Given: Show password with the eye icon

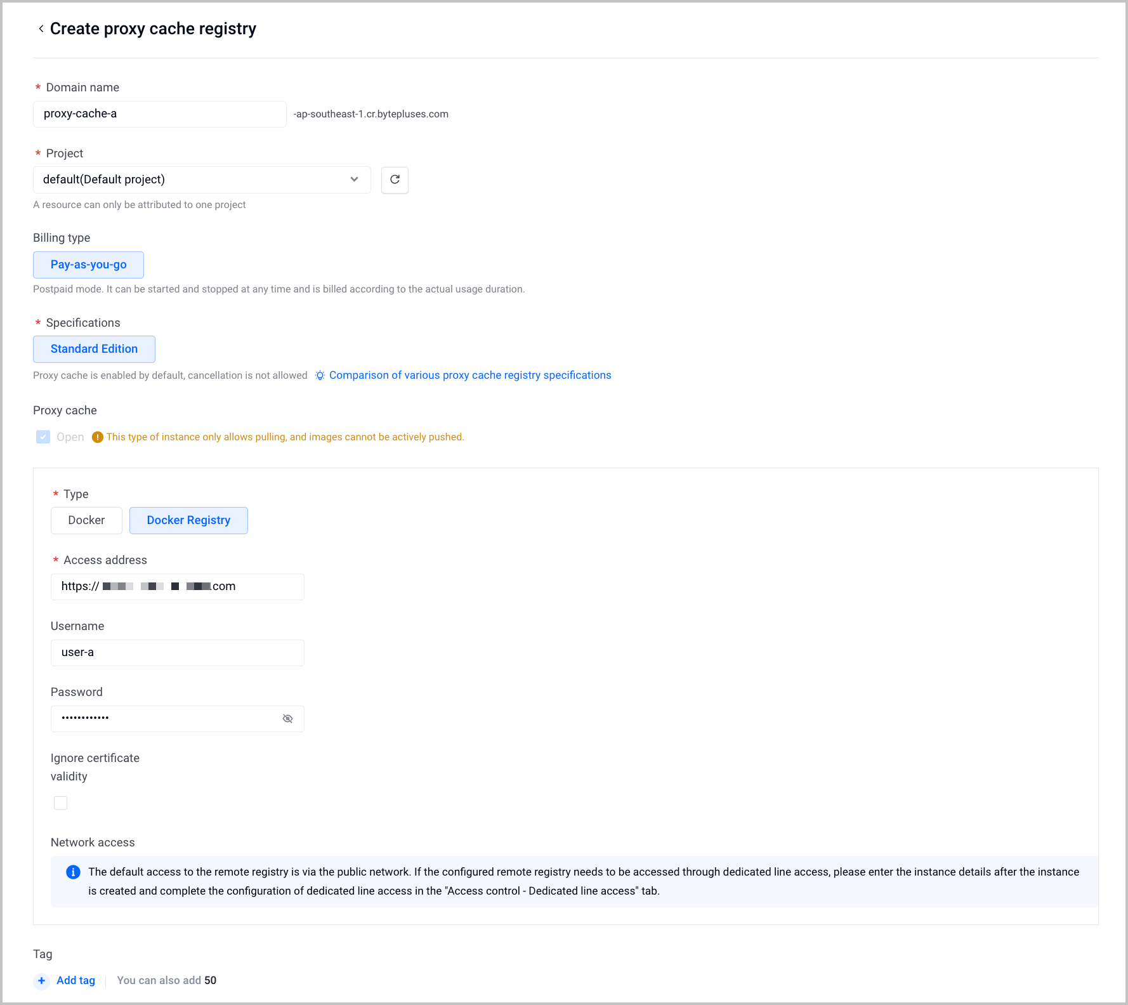Looking at the screenshot, I should pyautogui.click(x=287, y=718).
